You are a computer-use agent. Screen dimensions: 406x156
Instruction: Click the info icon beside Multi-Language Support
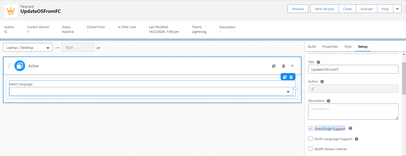(356, 139)
